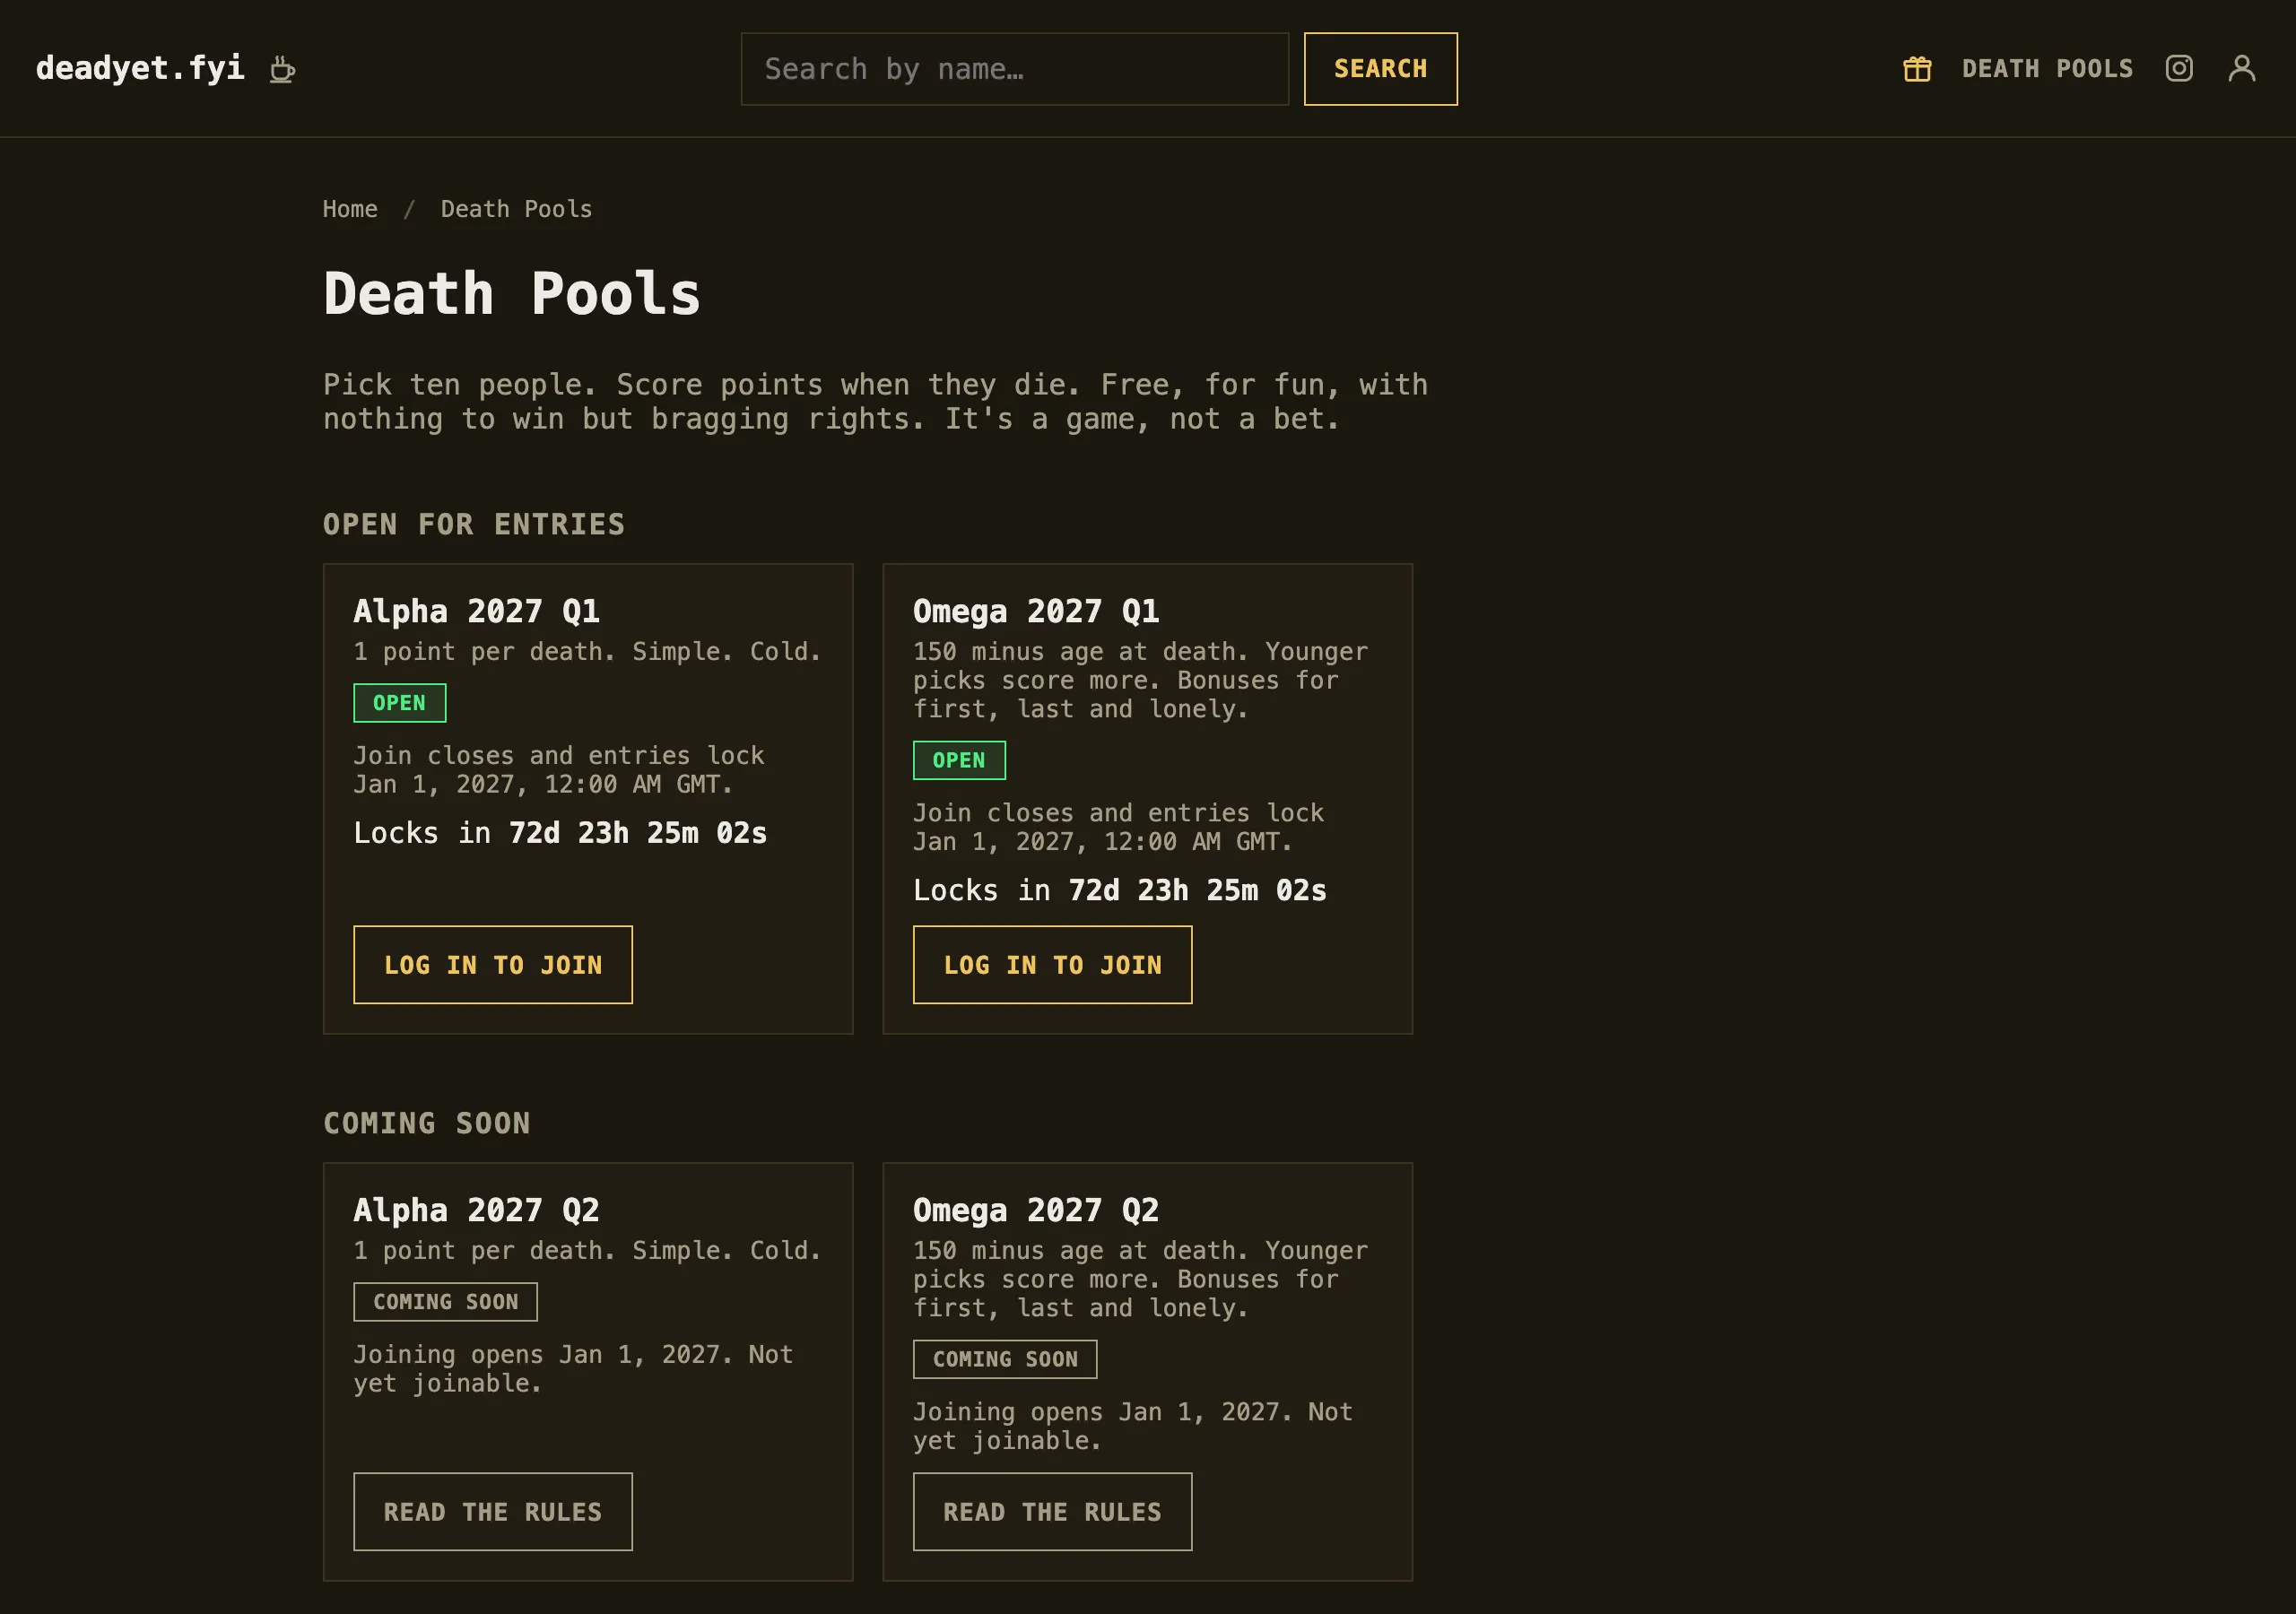The height and width of the screenshot is (1614, 2296).
Task: Open the Instagram icon in the header
Action: click(2179, 68)
